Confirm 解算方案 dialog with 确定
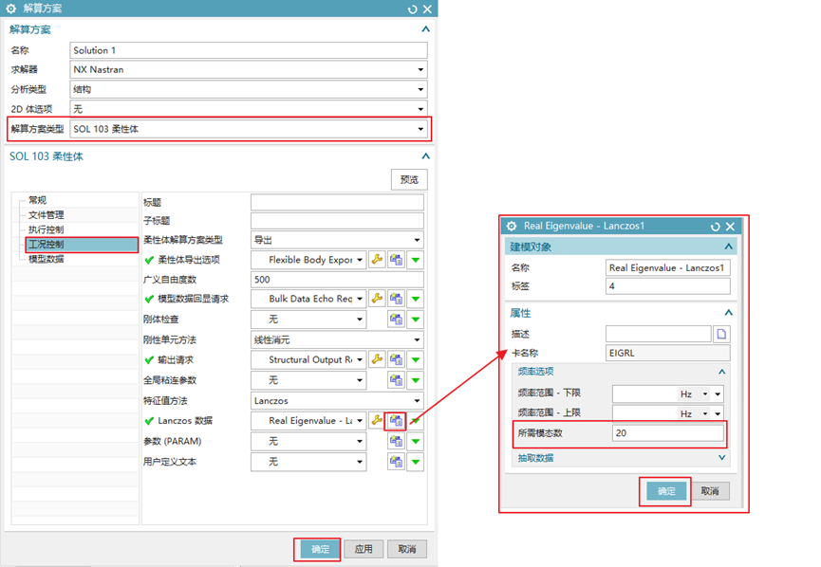The width and height of the screenshot is (821, 567). [x=320, y=549]
